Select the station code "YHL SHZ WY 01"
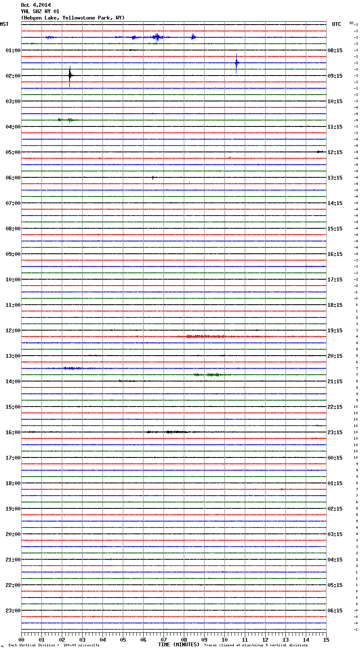Image resolution: width=360 pixels, height=651 pixels. [x=40, y=11]
